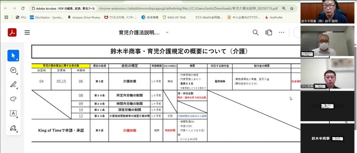Open the browser apps grid button
This screenshot has width=357, height=153.
pyautogui.click(x=6, y=17)
